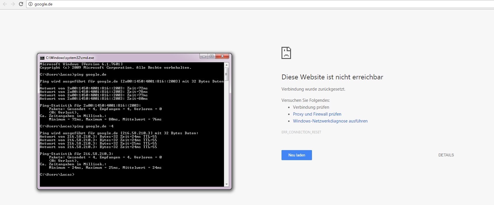Image resolution: width=494 pixels, height=205 pixels.
Task: Click 'Mittelwert = 24ms' statistics line
Action: 105,168
